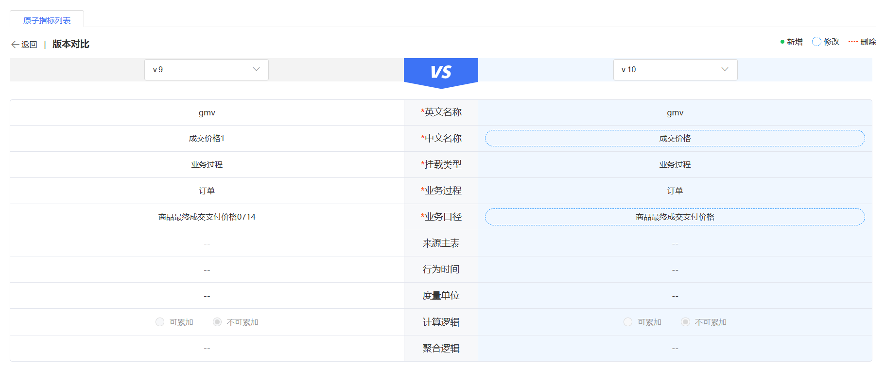Click the blue VS badge
The image size is (885, 382).
click(441, 73)
